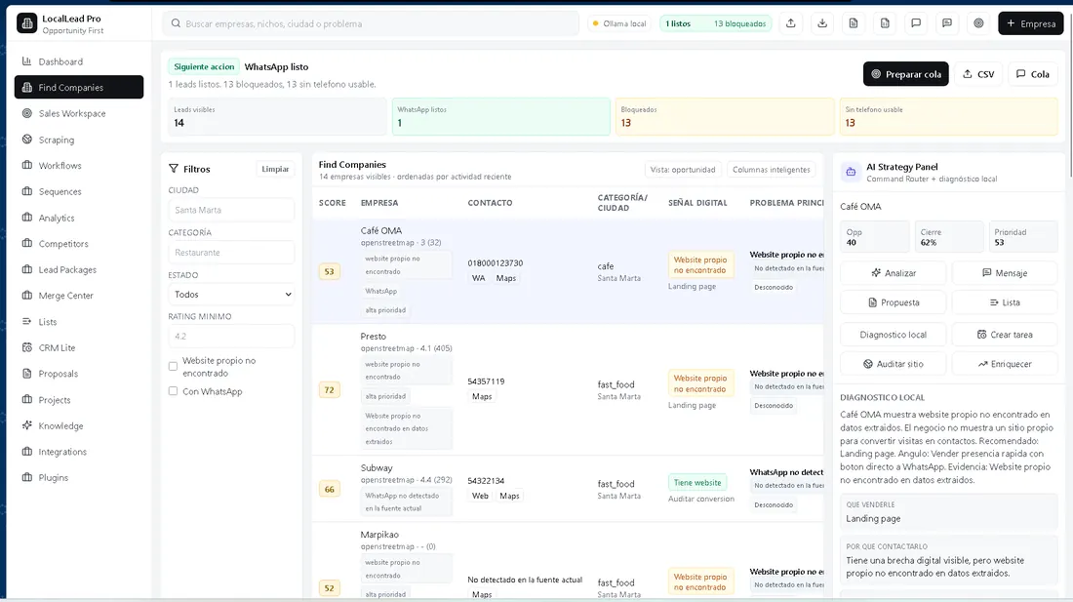This screenshot has height=602, width=1073.
Task: Click the Scraping icon in sidebar
Action: [26, 139]
